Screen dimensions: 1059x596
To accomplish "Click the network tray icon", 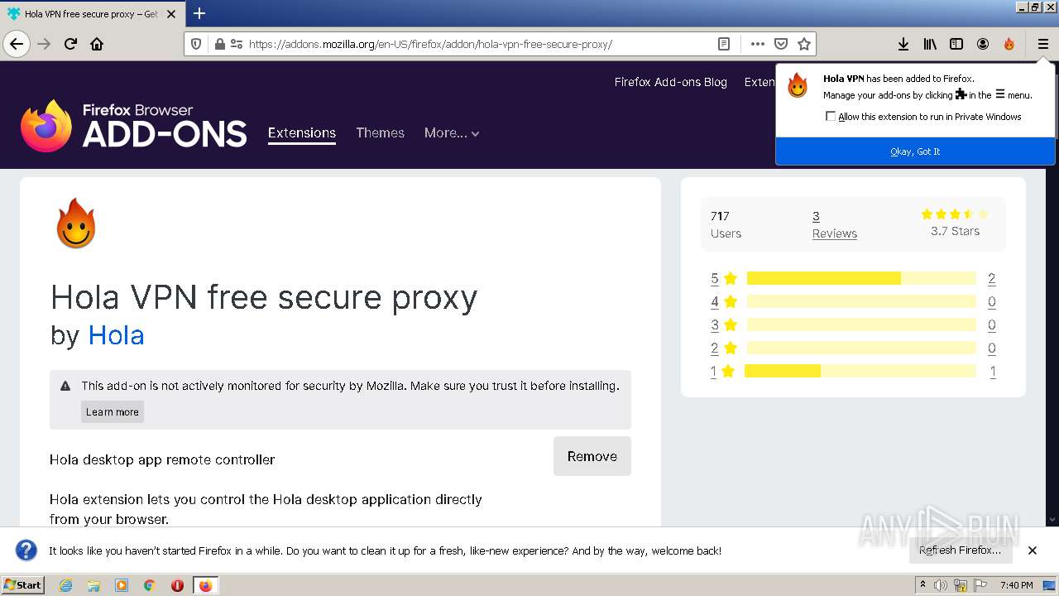I will tap(961, 585).
